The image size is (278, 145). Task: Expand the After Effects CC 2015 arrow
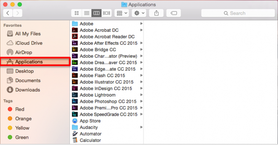pyautogui.click(x=141, y=43)
